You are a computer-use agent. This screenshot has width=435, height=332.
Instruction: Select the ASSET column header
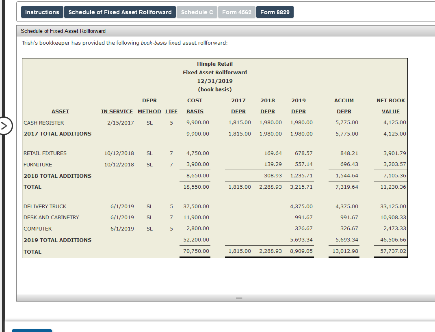tap(60, 111)
